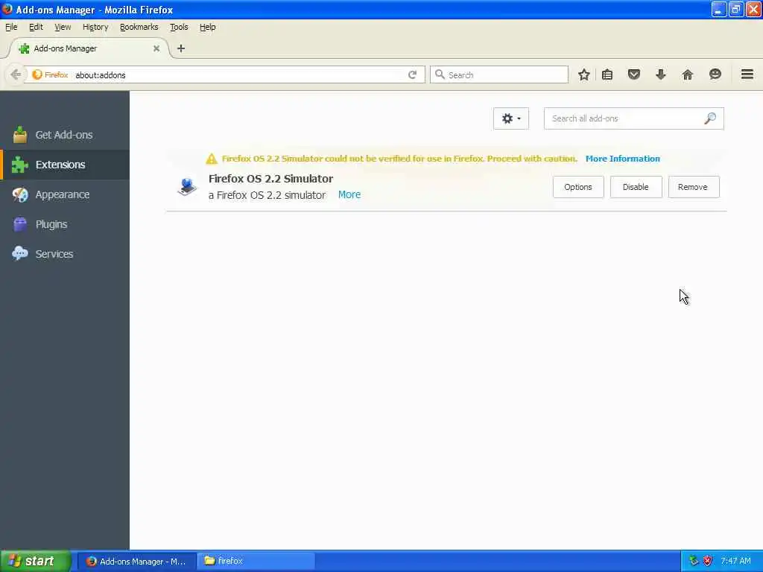Follow the More Information link

(x=622, y=159)
